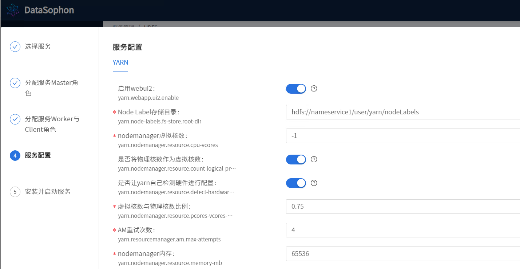The image size is (520, 269).
Task: Click the yarn.nodemanager.resource.cpu-vcores key text
Action: pos(168,145)
